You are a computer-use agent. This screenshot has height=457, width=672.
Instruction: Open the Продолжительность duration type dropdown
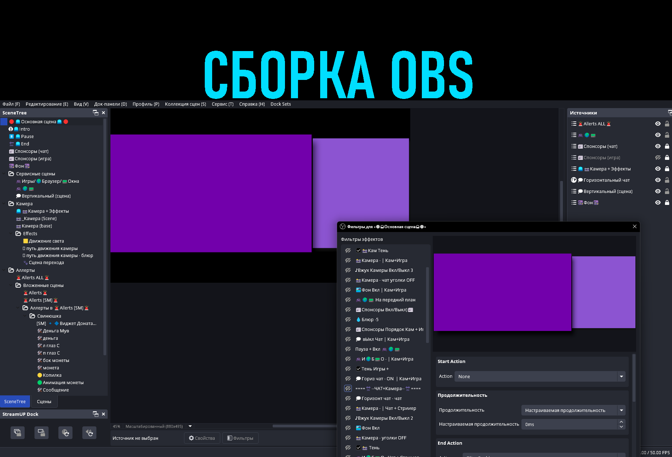(573, 411)
